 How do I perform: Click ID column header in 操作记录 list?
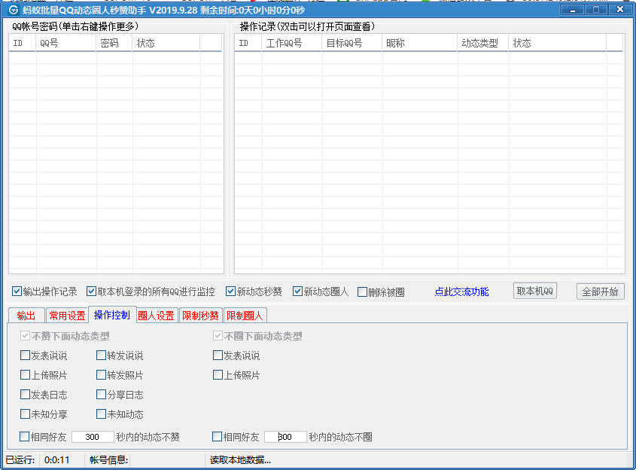coord(248,43)
